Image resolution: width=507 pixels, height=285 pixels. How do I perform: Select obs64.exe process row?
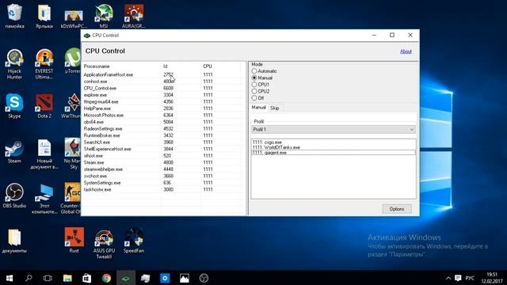pyautogui.click(x=163, y=122)
